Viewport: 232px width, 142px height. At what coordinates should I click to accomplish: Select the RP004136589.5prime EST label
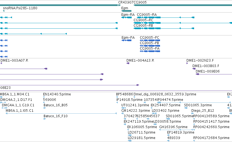coord(212,116)
